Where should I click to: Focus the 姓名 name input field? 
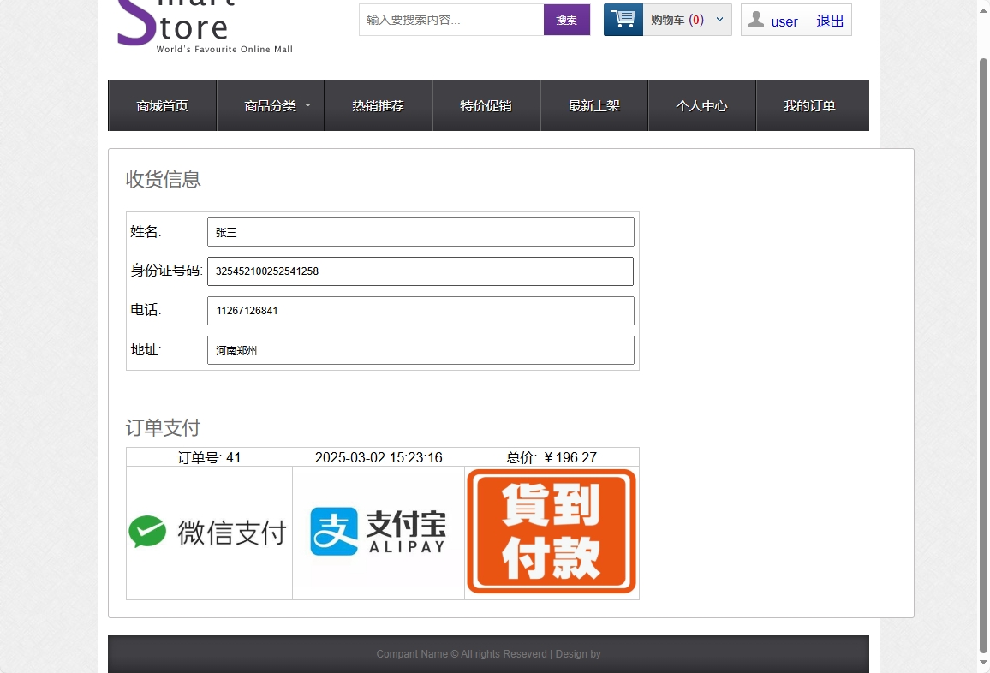pos(420,231)
